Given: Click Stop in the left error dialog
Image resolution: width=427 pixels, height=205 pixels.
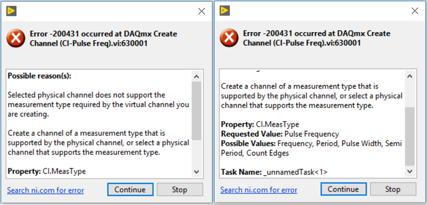Looking at the screenshot, I should point(180,190).
